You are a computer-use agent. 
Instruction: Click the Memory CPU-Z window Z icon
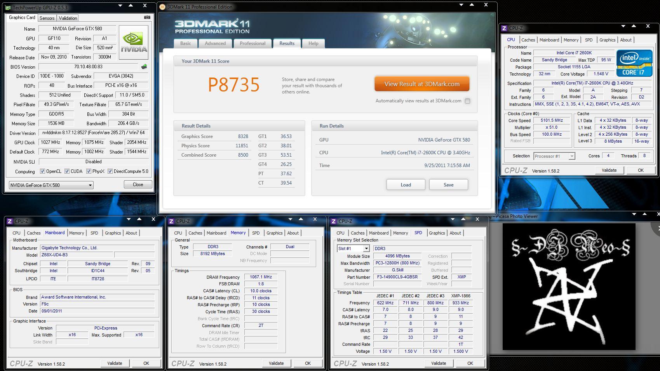coord(171,221)
